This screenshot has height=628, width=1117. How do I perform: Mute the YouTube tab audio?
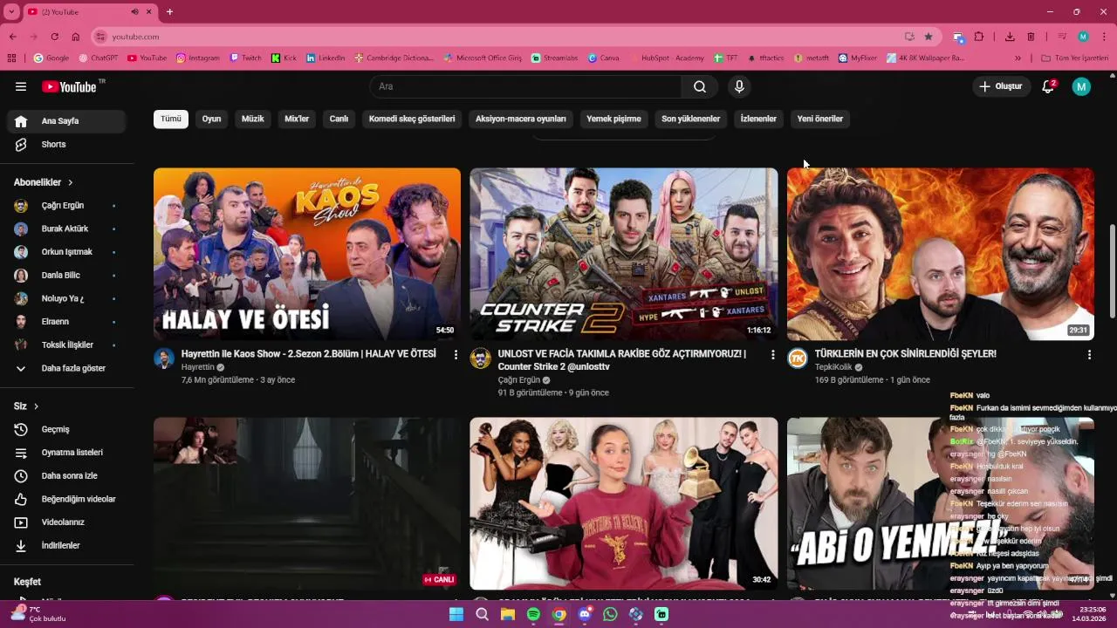tap(134, 11)
